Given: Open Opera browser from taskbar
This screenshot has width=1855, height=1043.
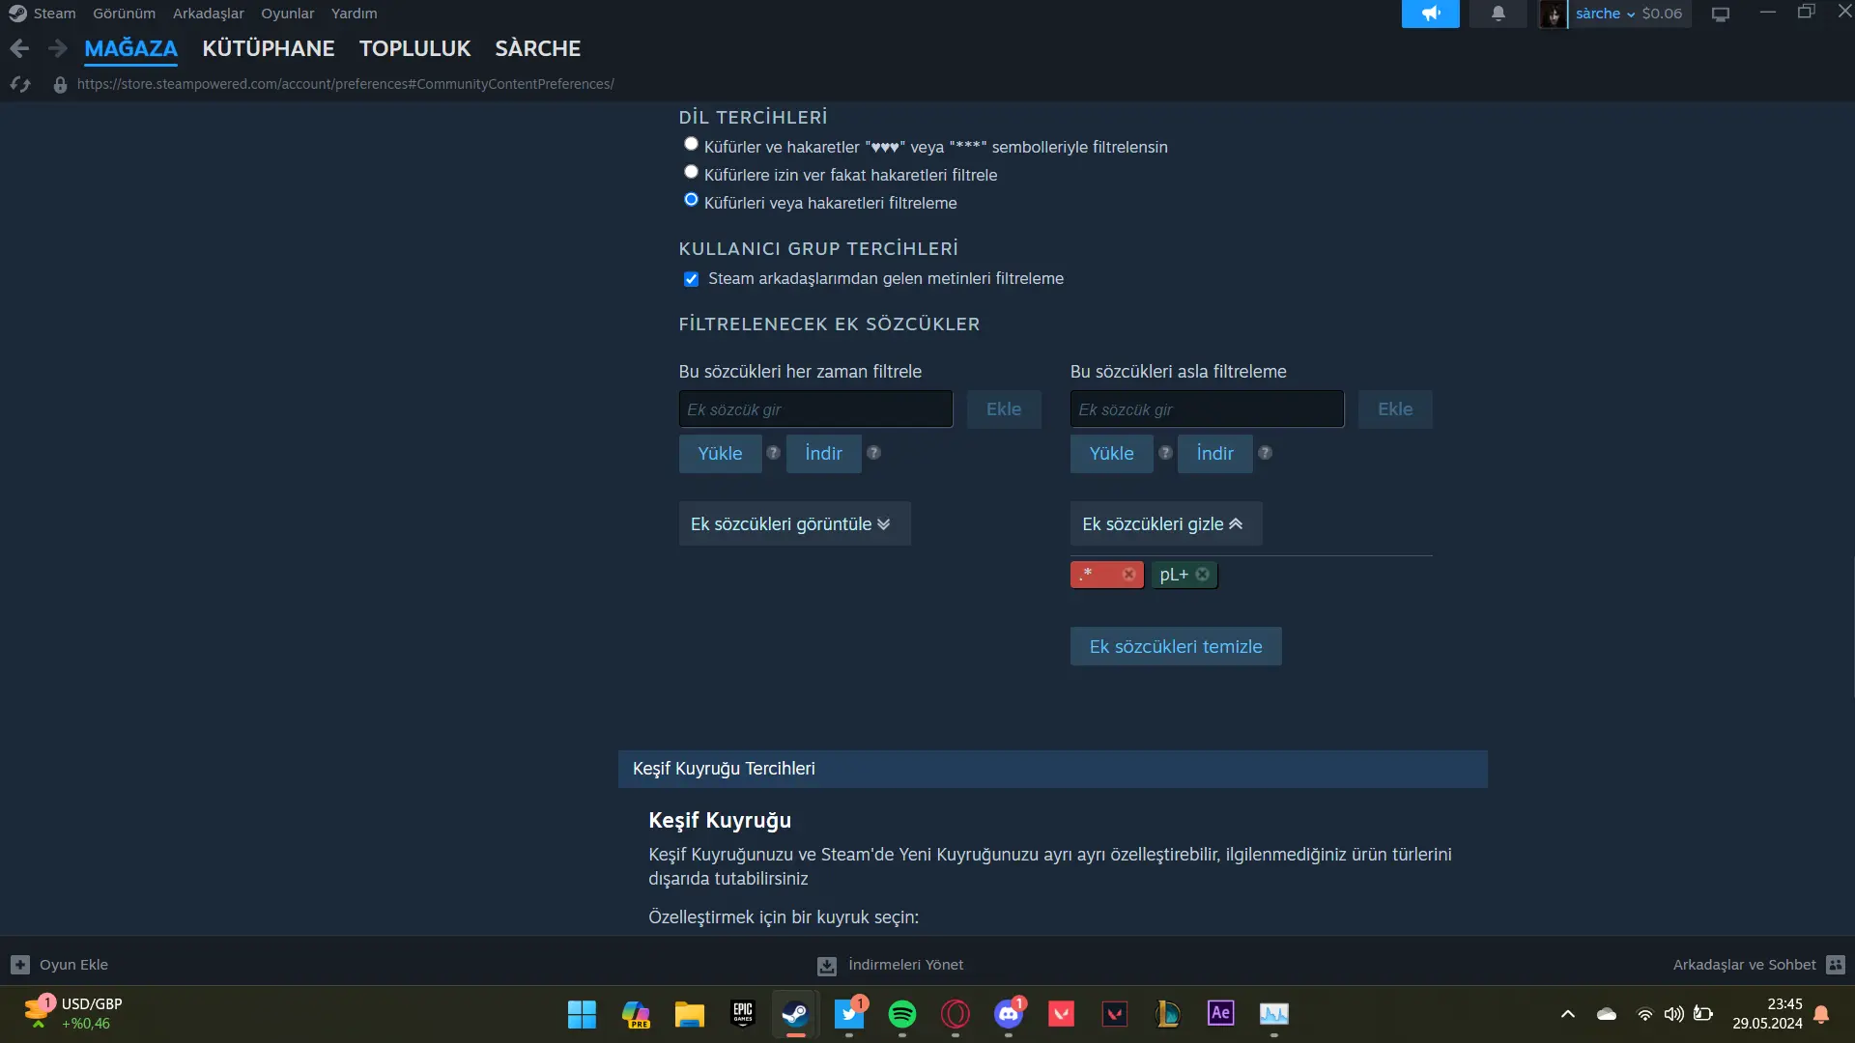Looking at the screenshot, I should (956, 1014).
